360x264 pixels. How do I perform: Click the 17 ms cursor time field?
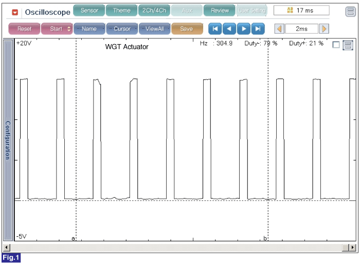coord(301,10)
